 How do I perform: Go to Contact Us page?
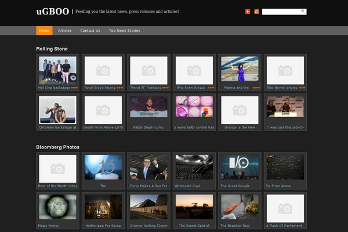click(90, 31)
